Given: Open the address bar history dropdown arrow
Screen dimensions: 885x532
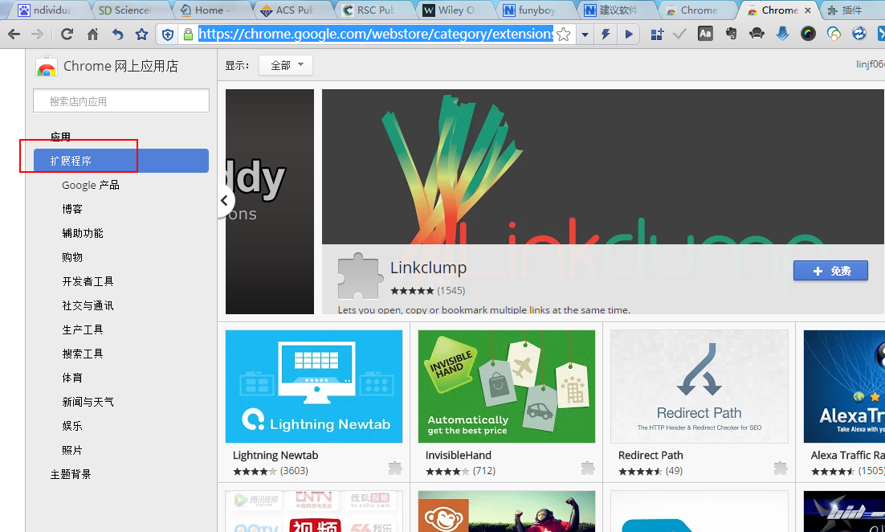Looking at the screenshot, I should point(585,35).
